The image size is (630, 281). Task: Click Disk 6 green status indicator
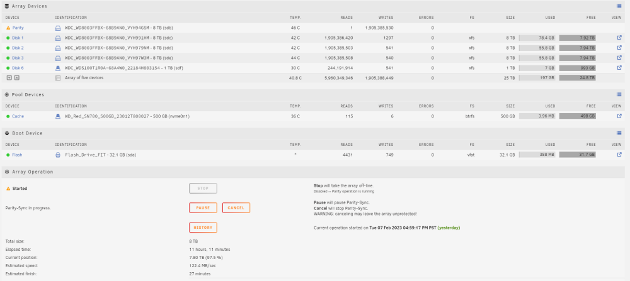[8, 68]
